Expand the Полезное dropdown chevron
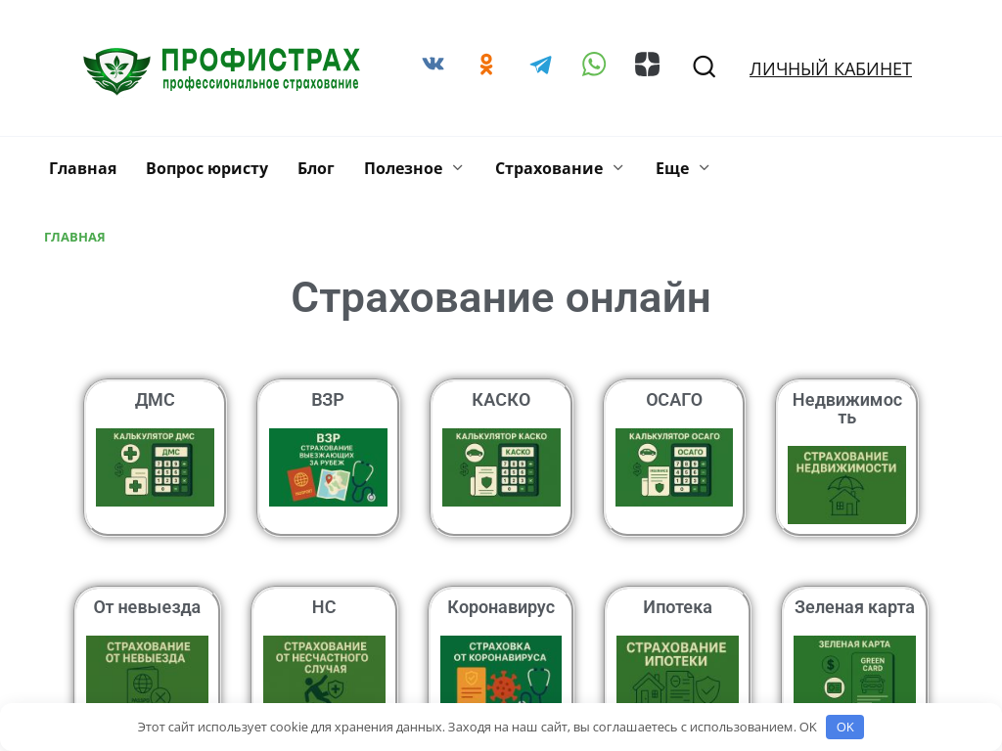This screenshot has height=751, width=1002. [x=458, y=168]
